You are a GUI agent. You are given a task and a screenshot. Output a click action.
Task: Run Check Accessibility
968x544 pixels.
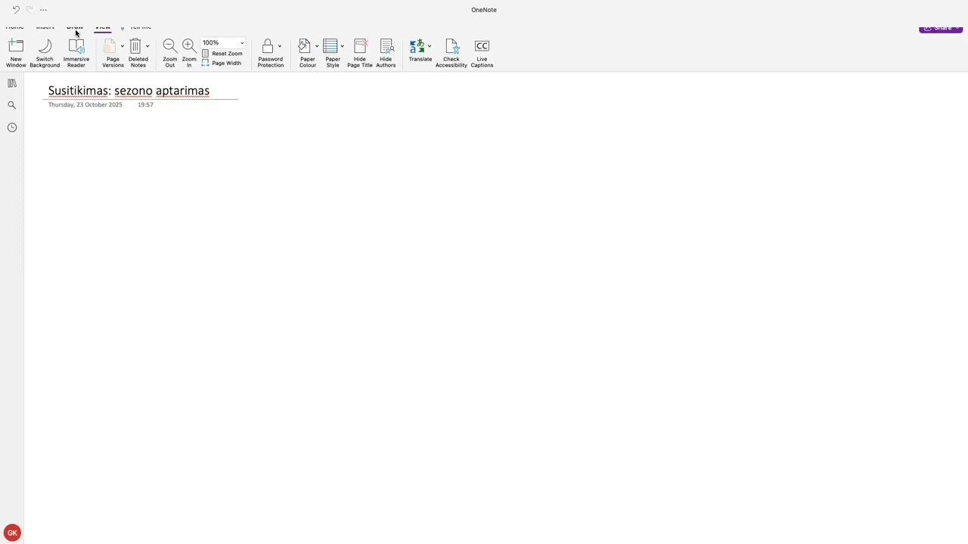[x=451, y=54]
